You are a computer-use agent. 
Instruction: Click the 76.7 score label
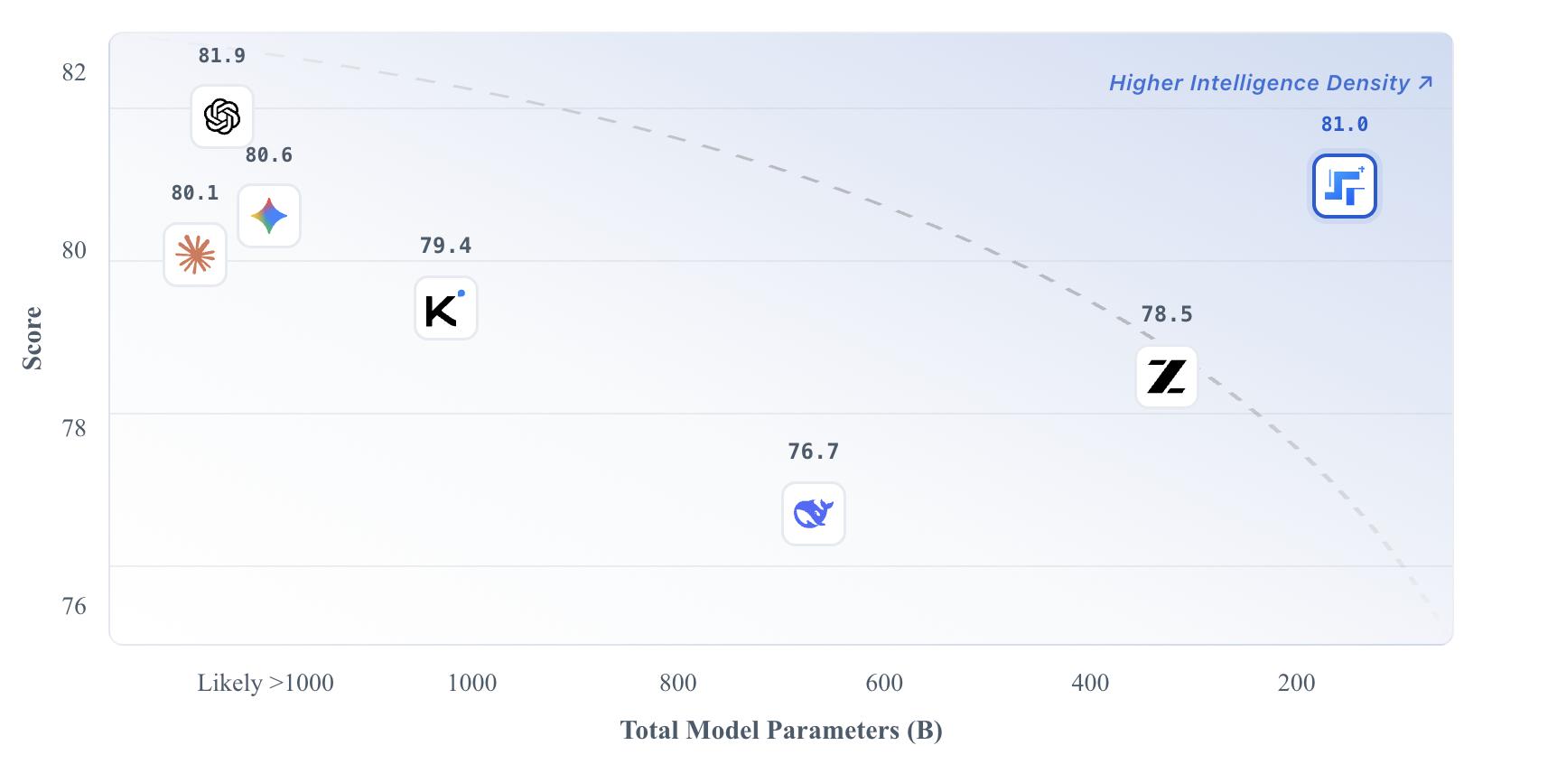pos(813,452)
